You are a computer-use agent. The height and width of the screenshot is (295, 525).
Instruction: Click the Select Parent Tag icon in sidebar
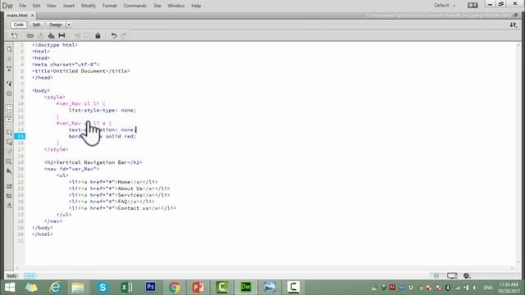pyautogui.click(x=9, y=84)
